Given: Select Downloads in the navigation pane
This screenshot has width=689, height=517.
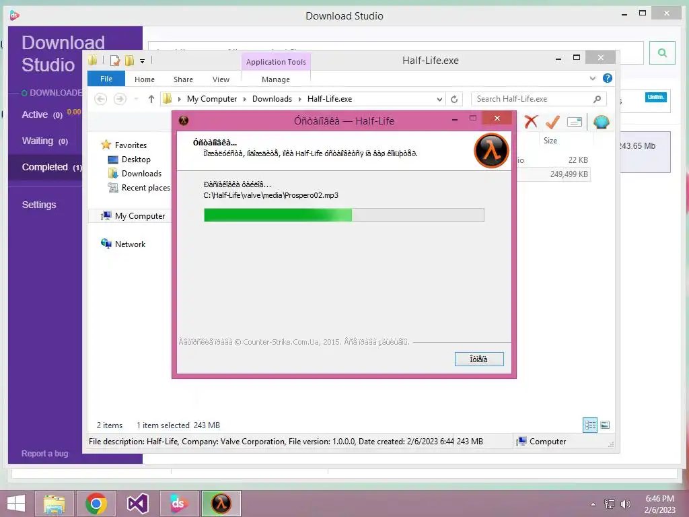Looking at the screenshot, I should click(141, 173).
